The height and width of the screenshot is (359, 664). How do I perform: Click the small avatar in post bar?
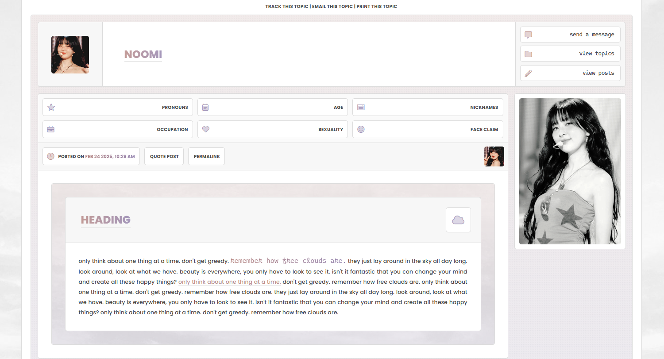[494, 156]
